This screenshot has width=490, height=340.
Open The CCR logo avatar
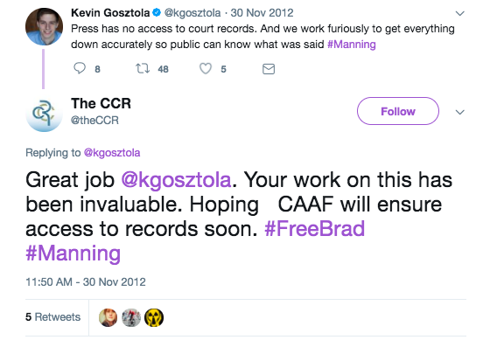(x=44, y=114)
